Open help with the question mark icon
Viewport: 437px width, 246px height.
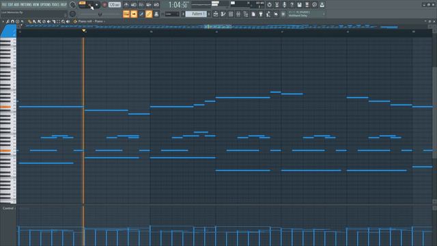[x=292, y=5]
